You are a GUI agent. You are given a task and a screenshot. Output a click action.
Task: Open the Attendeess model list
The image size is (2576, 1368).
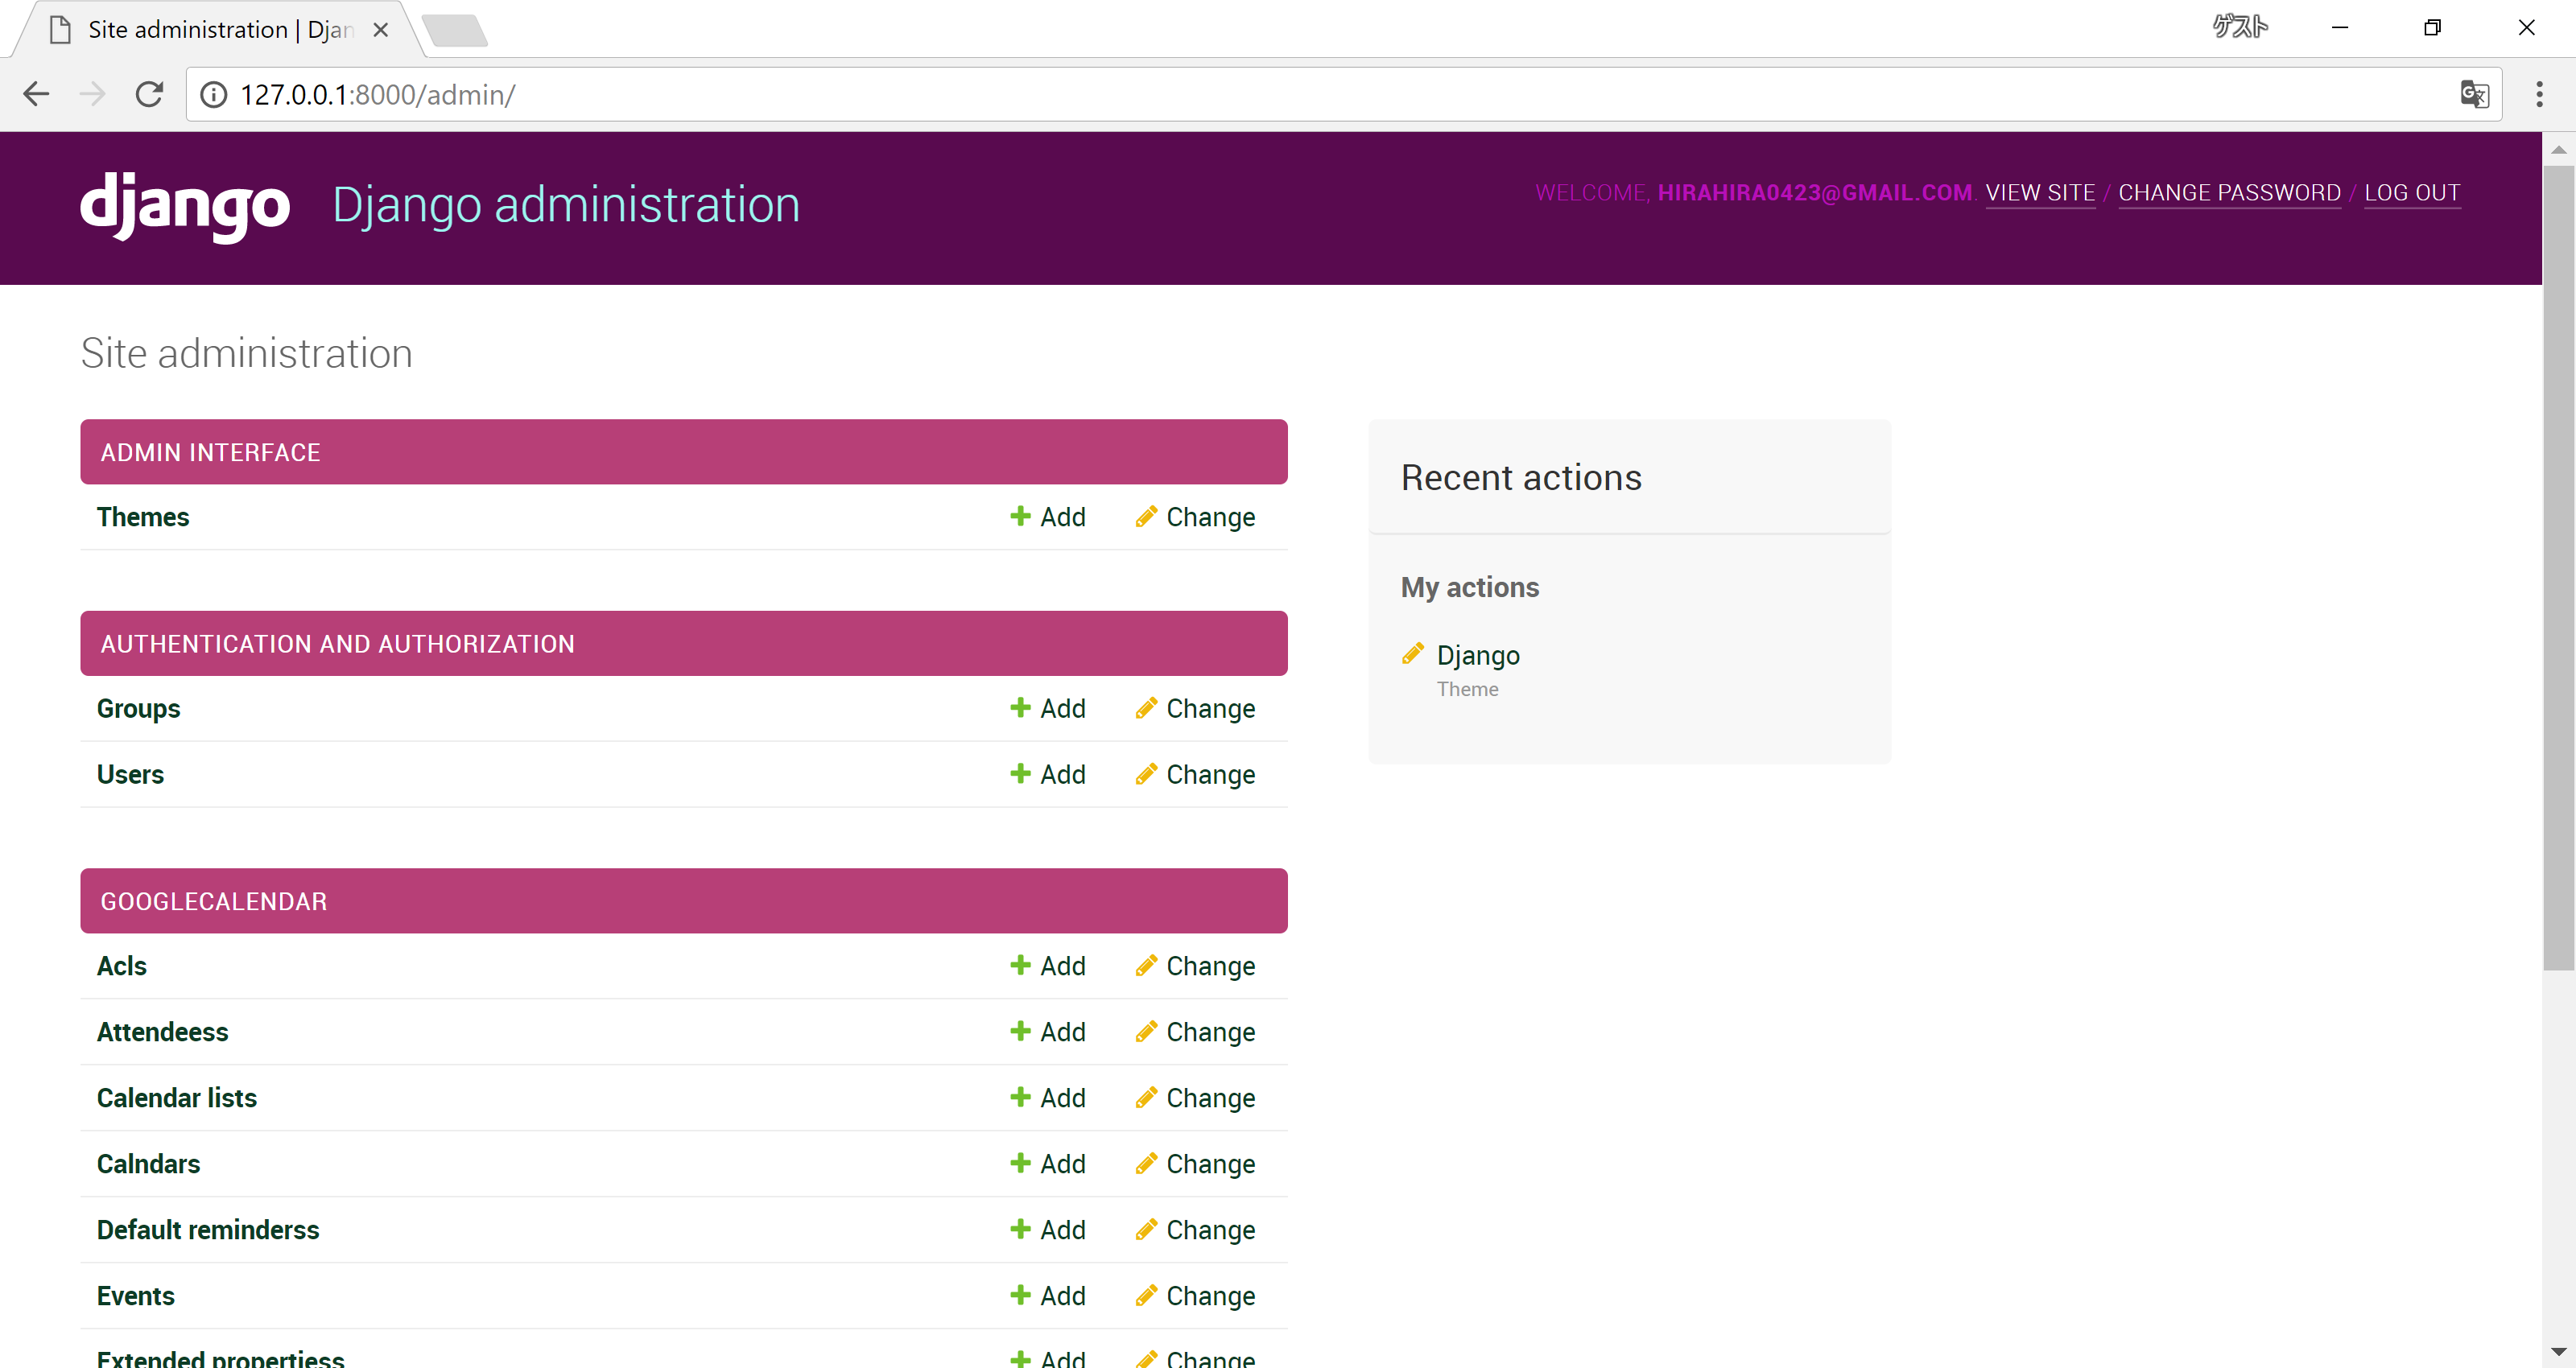[161, 1031]
